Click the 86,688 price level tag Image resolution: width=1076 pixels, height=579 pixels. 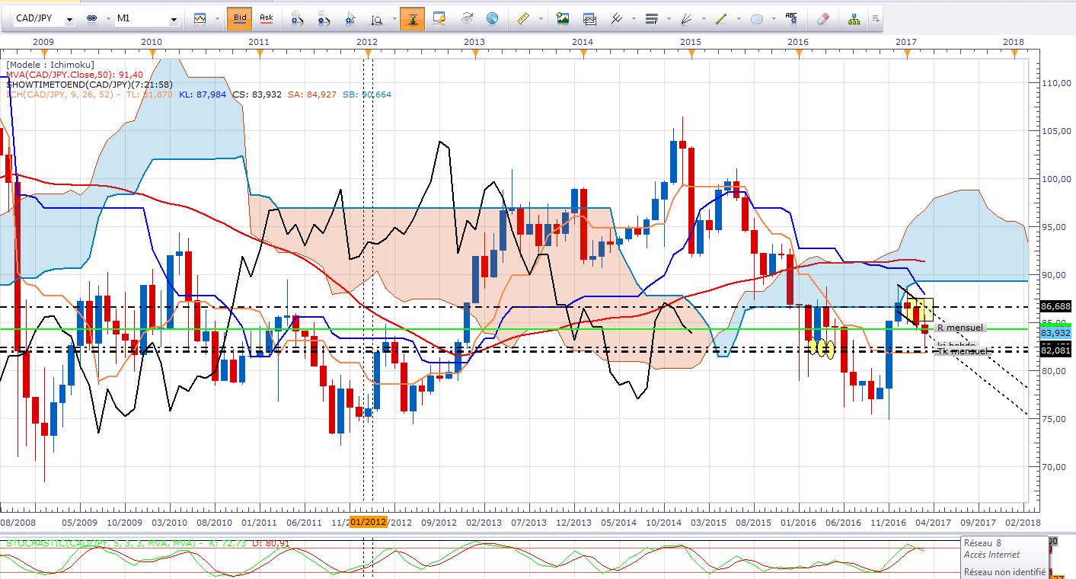(1055, 306)
